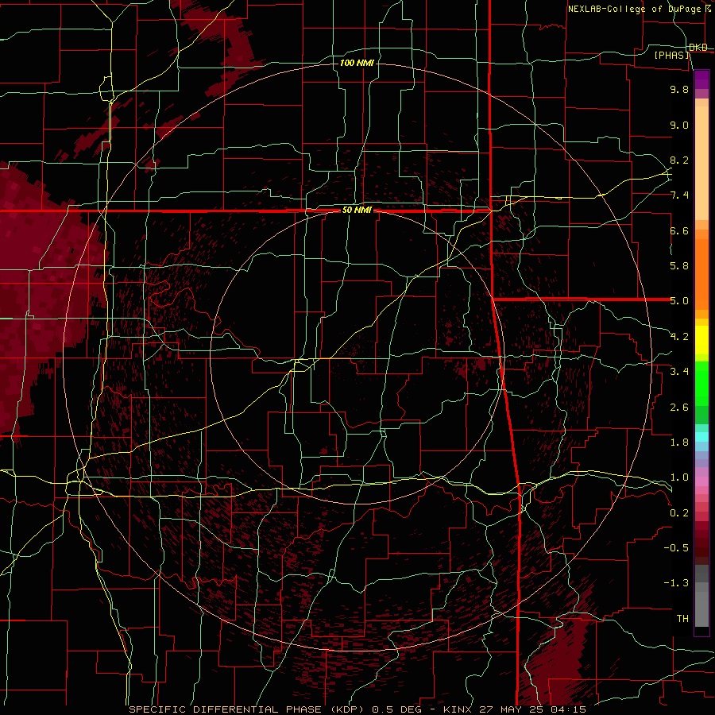The image size is (715, 715).
Task: Click the -1.3 value on color scale
Action: 676,583
